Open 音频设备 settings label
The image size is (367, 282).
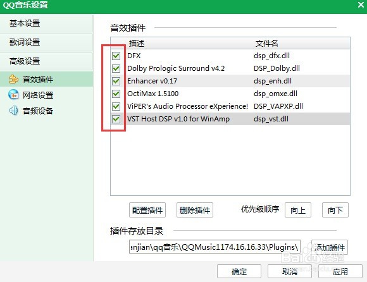point(38,111)
